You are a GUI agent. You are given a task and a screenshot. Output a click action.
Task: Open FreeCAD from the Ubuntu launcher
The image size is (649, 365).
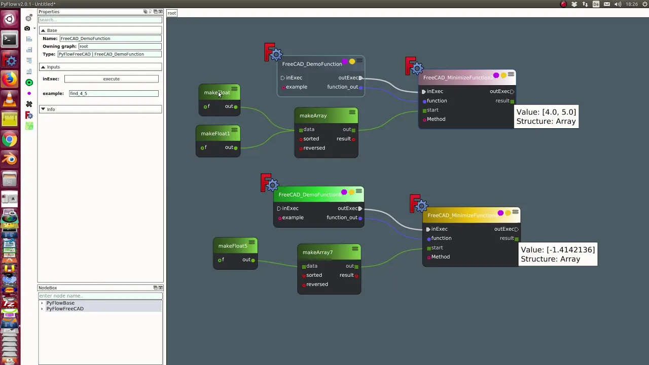pyautogui.click(x=9, y=59)
